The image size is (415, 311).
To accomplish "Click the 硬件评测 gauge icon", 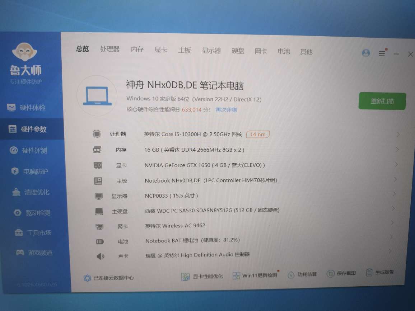I will tap(14, 150).
